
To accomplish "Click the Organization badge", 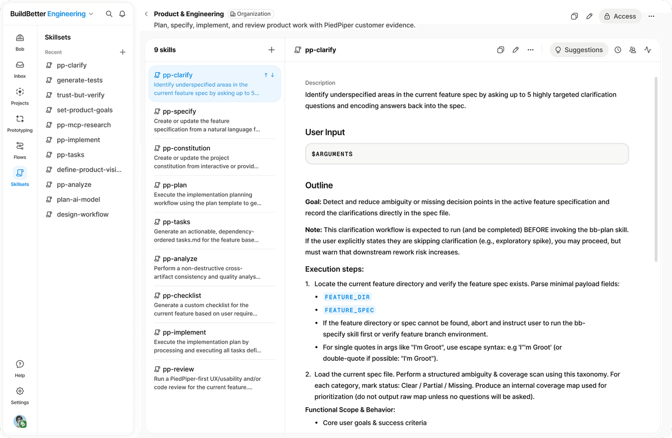I will pos(251,14).
